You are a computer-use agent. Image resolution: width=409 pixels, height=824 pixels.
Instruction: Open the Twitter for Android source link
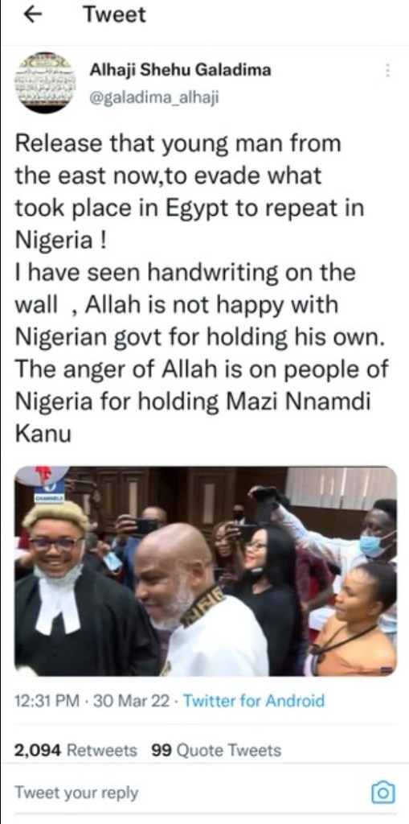[254, 701]
